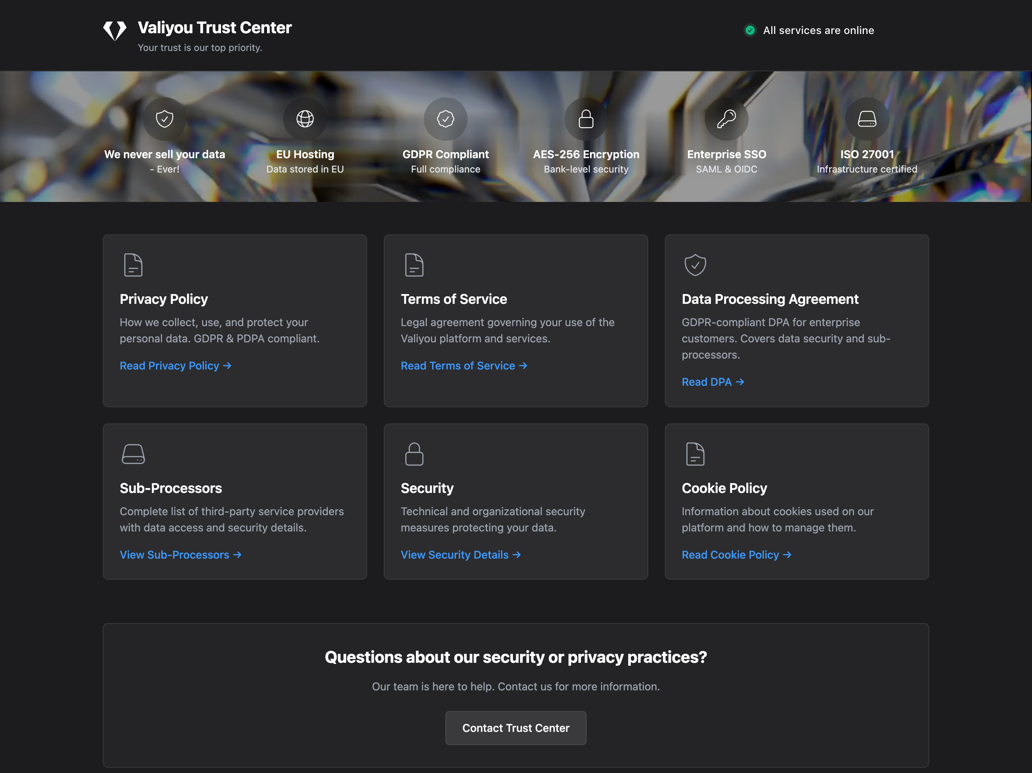Click the document icon on Privacy Policy card

[133, 265]
